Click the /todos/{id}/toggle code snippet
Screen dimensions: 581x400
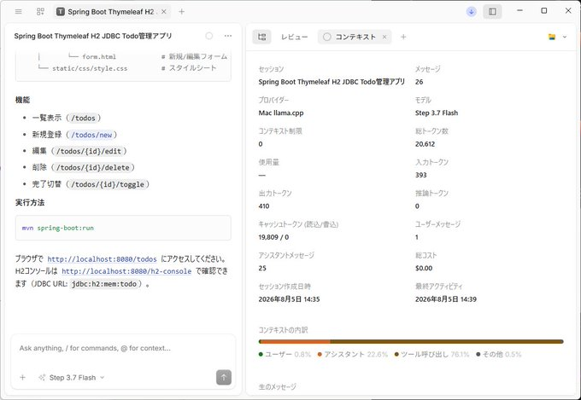108,184
